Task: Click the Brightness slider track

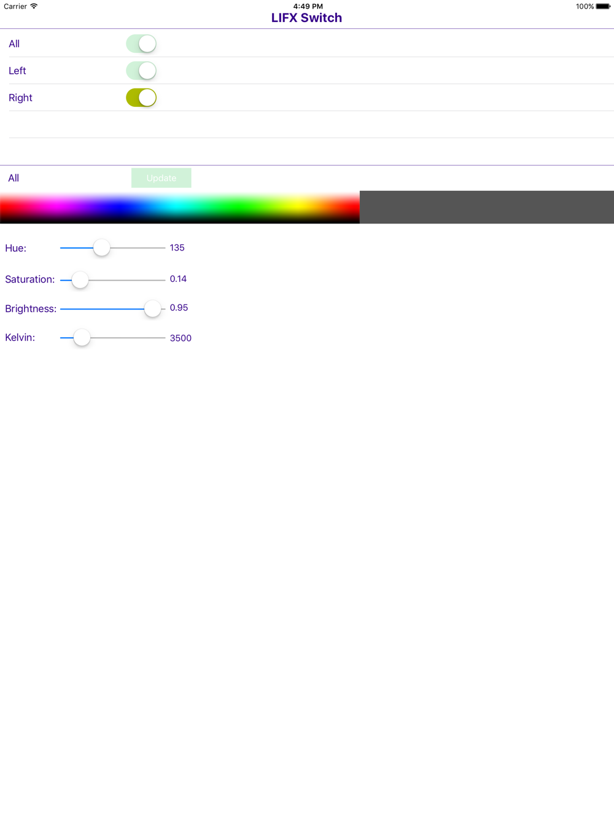Action: point(112,309)
